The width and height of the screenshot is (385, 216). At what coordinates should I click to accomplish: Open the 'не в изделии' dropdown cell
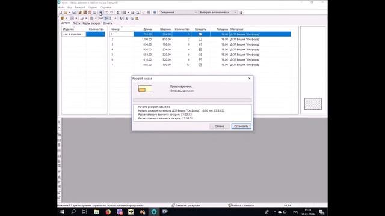point(73,34)
